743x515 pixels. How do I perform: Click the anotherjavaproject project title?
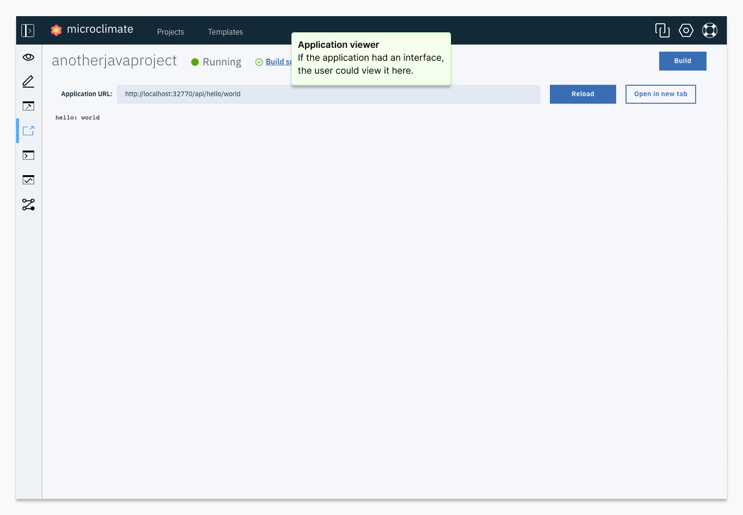[114, 61]
